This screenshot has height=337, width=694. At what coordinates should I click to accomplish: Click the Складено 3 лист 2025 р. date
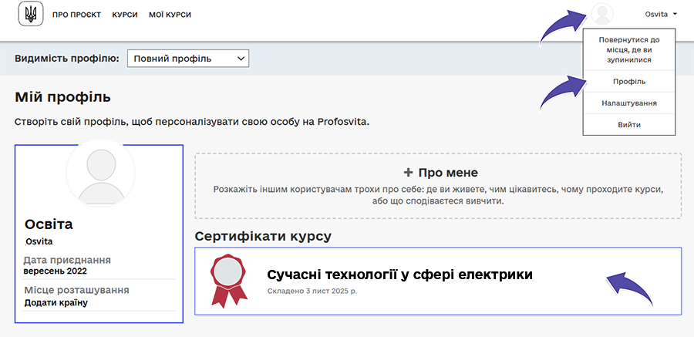[312, 292]
